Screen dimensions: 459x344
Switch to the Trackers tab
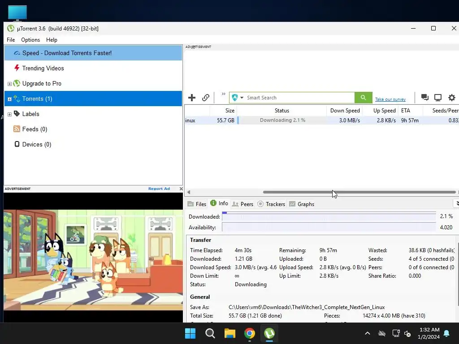tap(271, 204)
